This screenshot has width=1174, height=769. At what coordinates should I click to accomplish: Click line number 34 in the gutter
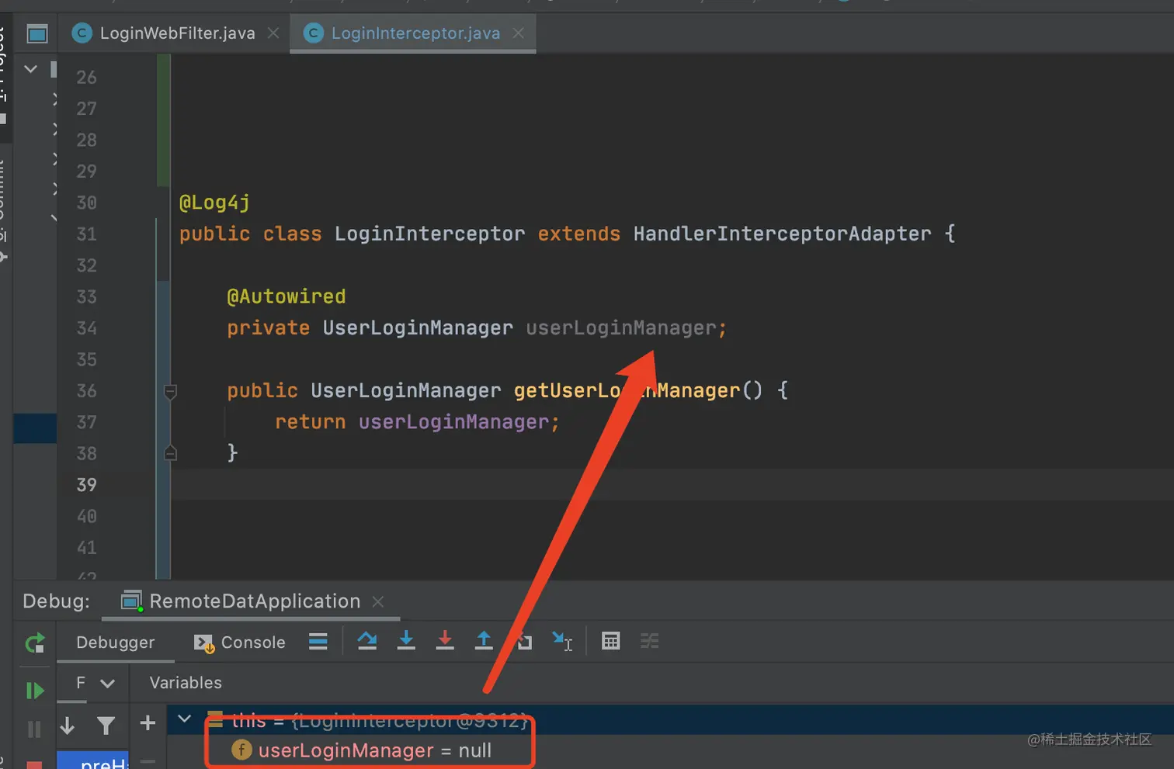click(x=87, y=328)
